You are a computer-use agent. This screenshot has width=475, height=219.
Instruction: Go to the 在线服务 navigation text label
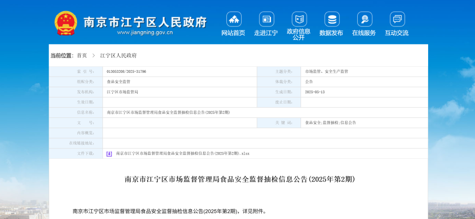coord(364,33)
